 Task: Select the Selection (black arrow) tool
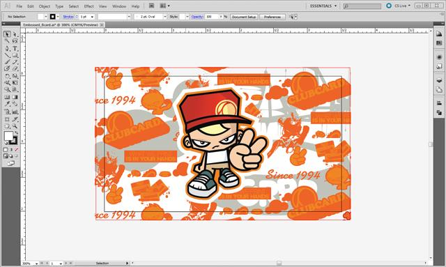(7, 34)
